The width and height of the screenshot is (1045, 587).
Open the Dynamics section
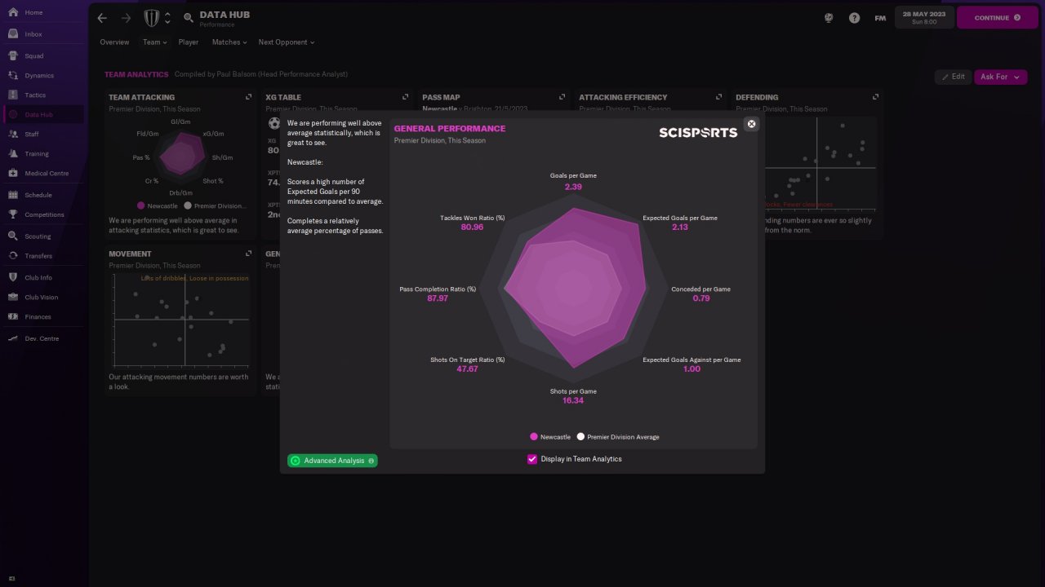42,76
